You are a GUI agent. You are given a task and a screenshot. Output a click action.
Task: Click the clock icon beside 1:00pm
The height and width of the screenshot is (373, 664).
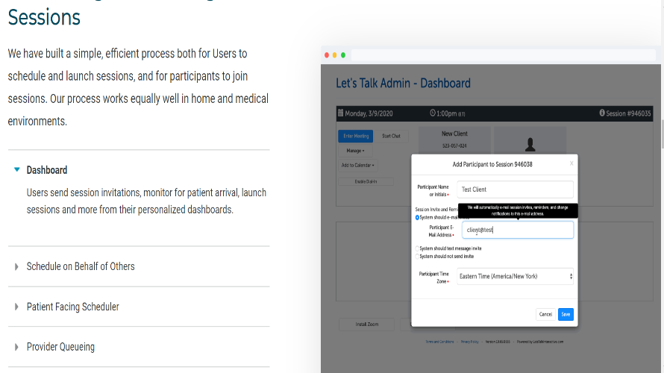tap(433, 113)
